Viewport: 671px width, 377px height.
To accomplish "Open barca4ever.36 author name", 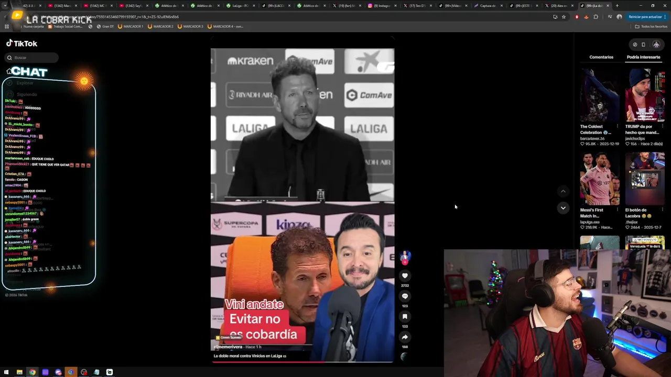I will 591,138.
